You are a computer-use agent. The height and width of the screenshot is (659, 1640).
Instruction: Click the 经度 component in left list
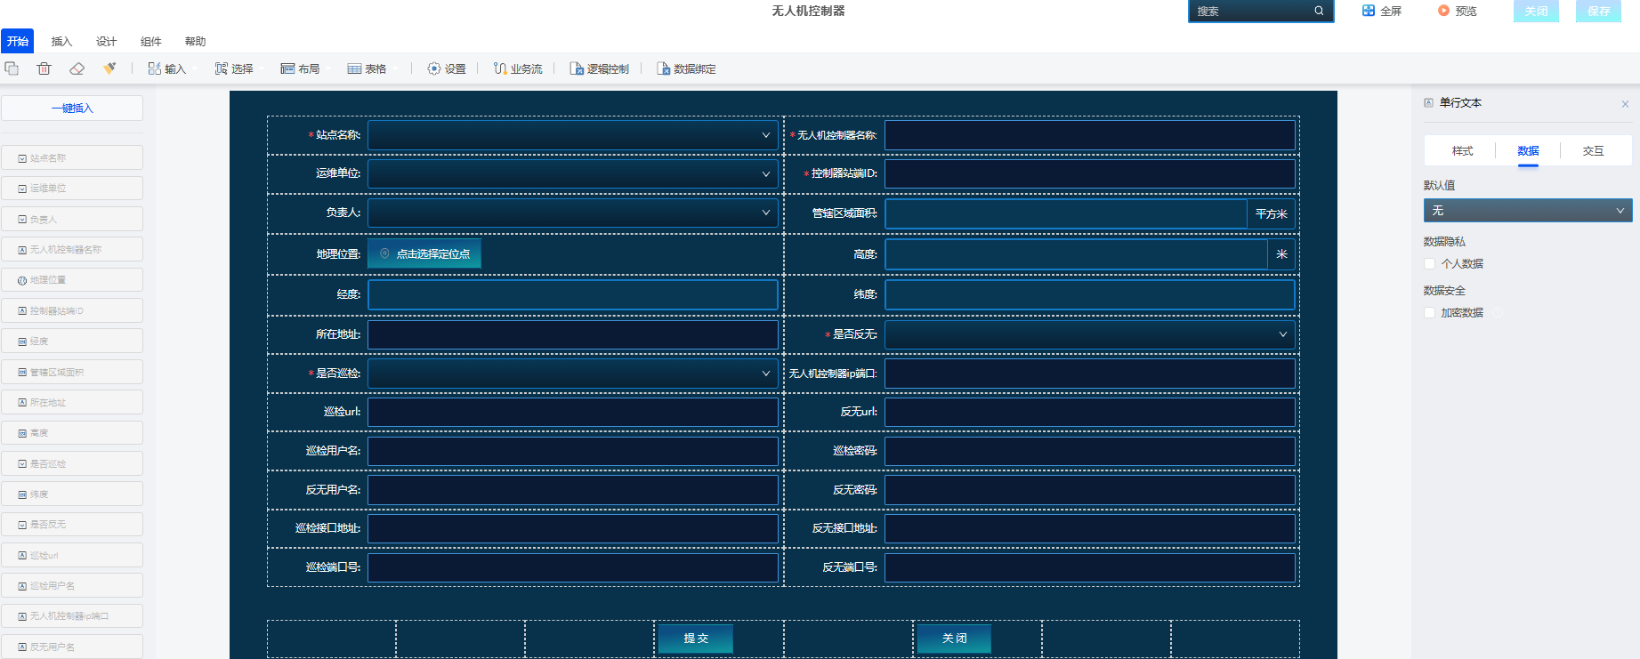pos(72,341)
